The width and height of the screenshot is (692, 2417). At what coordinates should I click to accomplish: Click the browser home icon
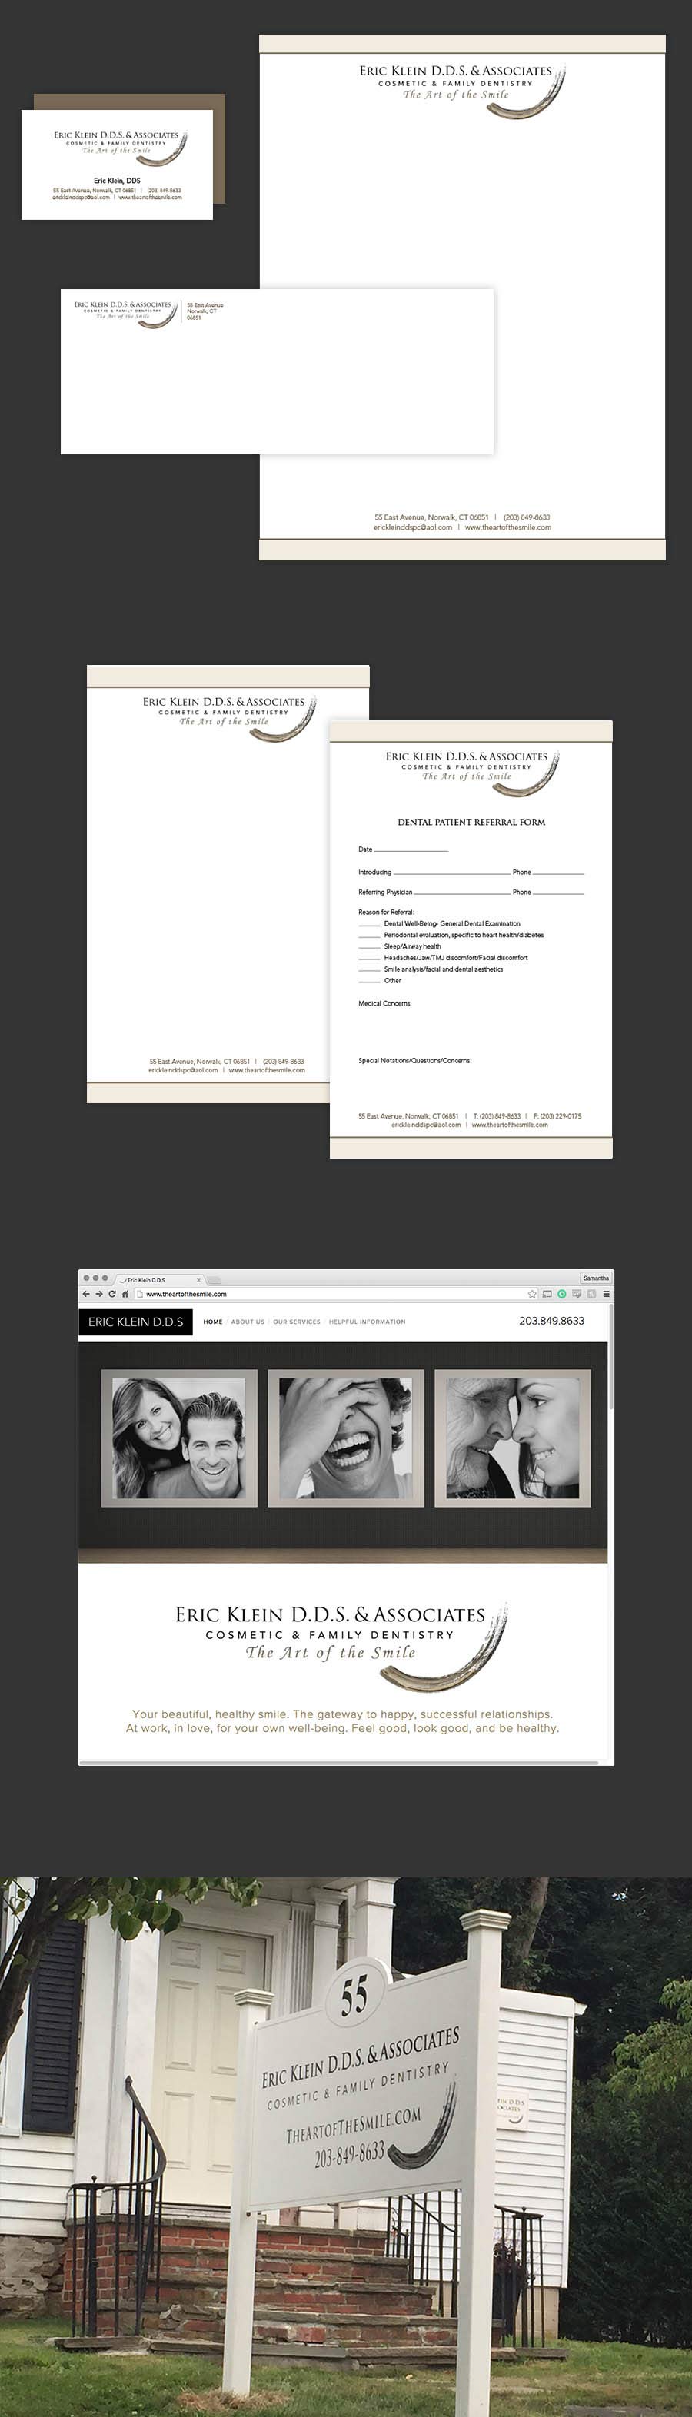(x=125, y=1294)
